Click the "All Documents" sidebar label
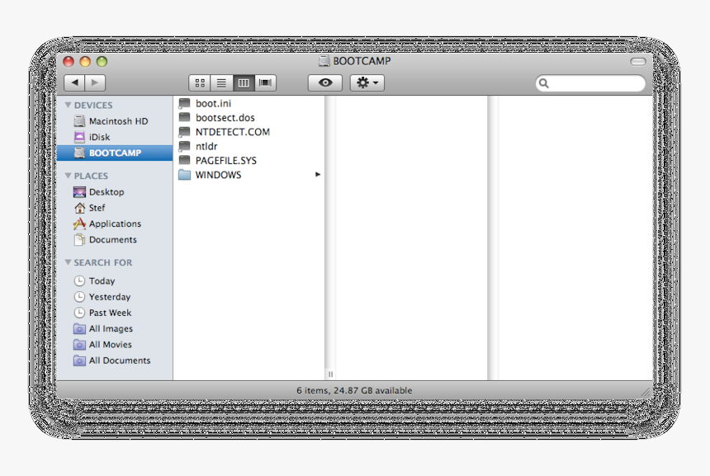710x476 pixels. coord(120,361)
